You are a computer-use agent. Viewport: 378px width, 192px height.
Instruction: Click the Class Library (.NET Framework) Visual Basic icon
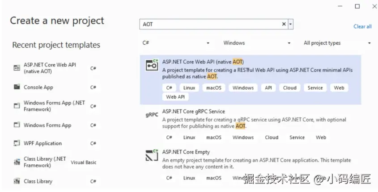click(x=17, y=162)
